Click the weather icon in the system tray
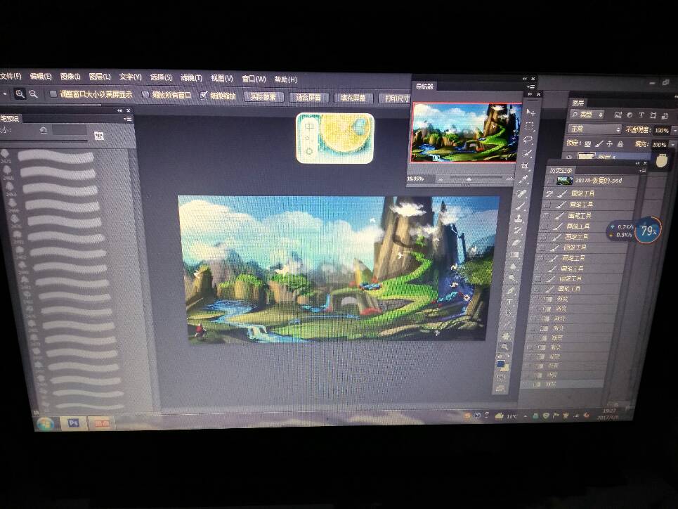 500,416
